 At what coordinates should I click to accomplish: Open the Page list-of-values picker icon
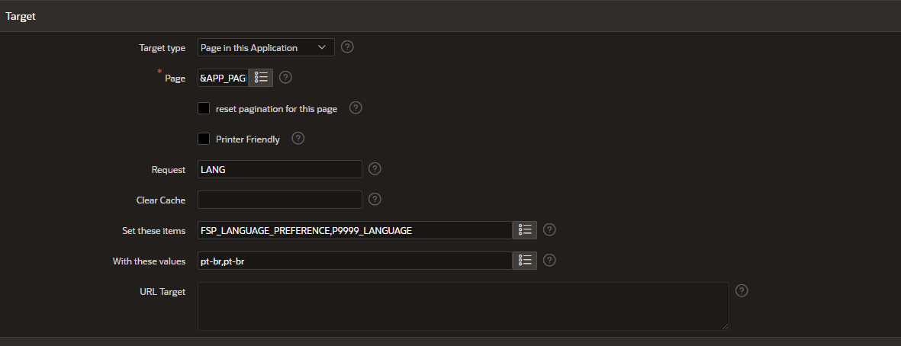261,78
